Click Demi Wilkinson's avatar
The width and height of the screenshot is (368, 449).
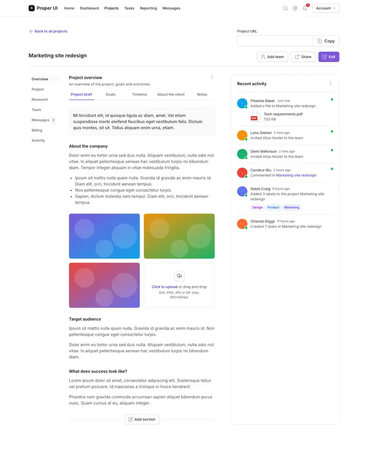tap(242, 154)
